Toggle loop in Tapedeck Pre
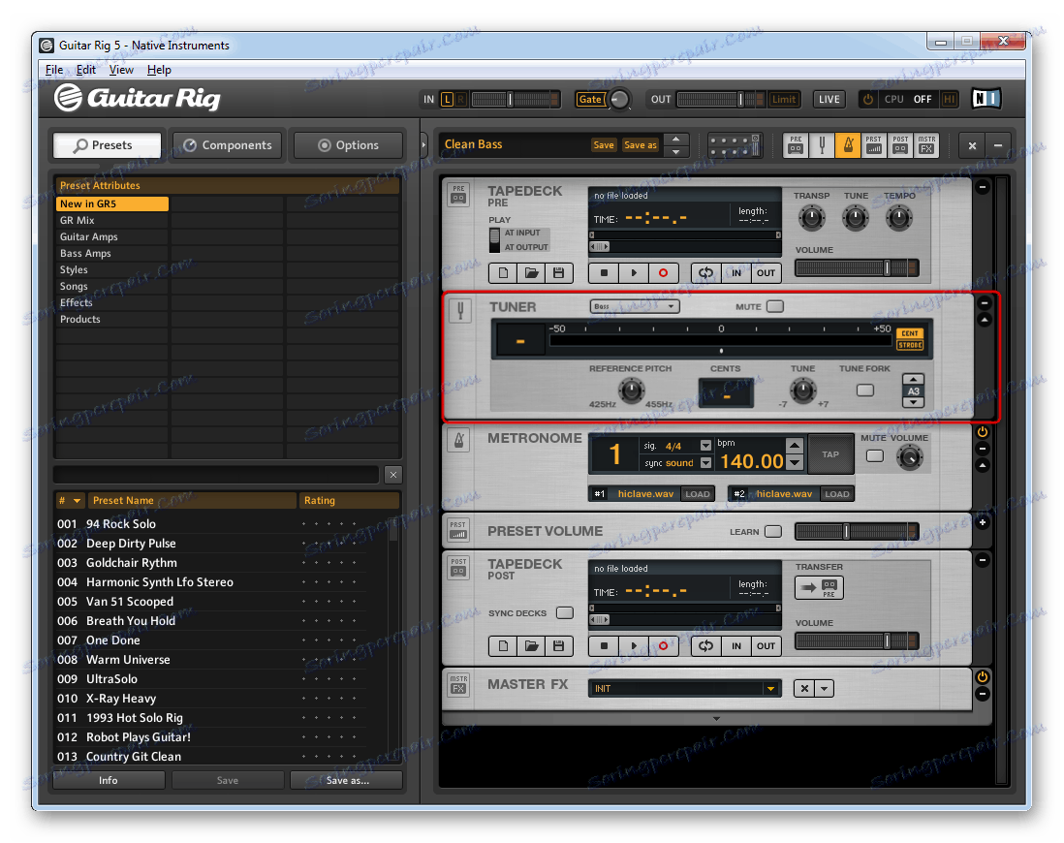Image resolution: width=1064 pixels, height=843 pixels. click(x=706, y=273)
